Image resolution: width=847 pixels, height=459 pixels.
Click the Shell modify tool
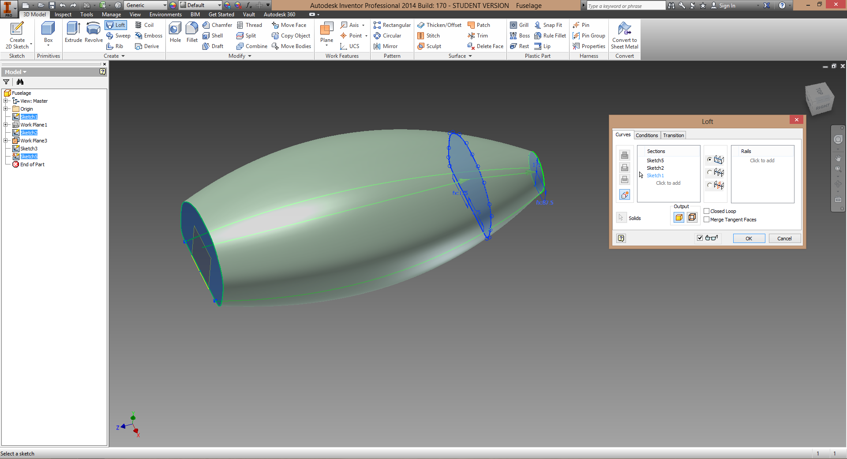pos(214,36)
